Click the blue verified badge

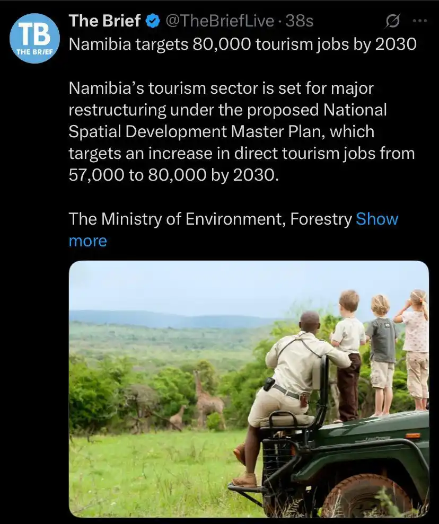(153, 21)
